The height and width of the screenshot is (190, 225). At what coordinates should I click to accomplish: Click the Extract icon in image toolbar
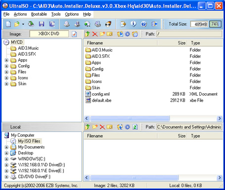tap(120, 34)
